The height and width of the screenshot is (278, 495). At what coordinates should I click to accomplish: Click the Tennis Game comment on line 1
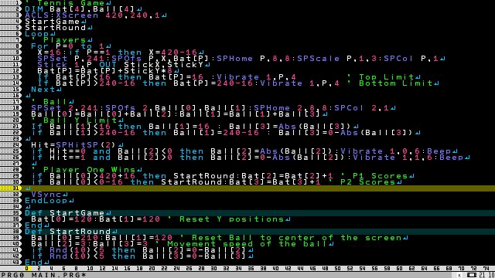point(70,3)
